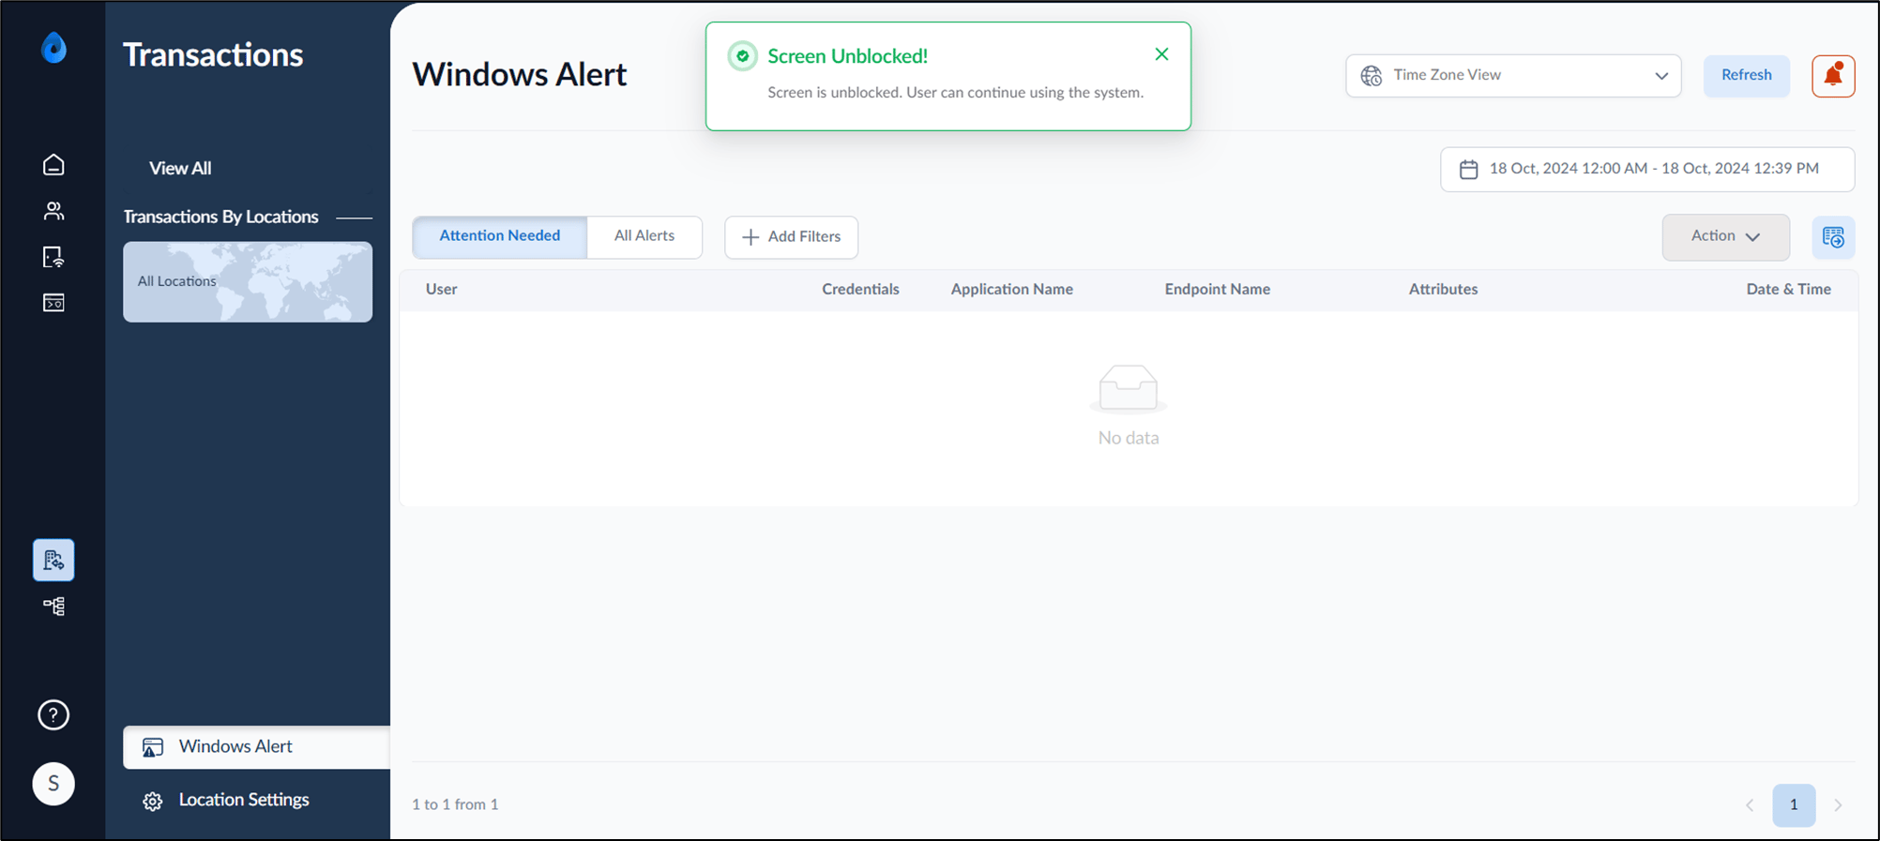Click the Location Settings gear icon
Image resolution: width=1880 pixels, height=841 pixels.
153,802
